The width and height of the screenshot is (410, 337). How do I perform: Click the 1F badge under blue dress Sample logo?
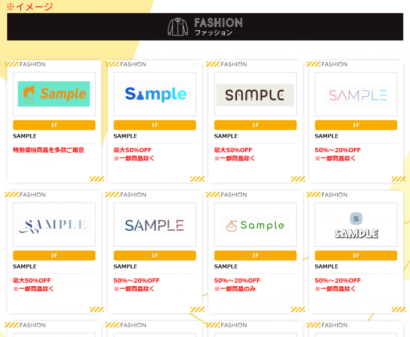click(x=155, y=125)
